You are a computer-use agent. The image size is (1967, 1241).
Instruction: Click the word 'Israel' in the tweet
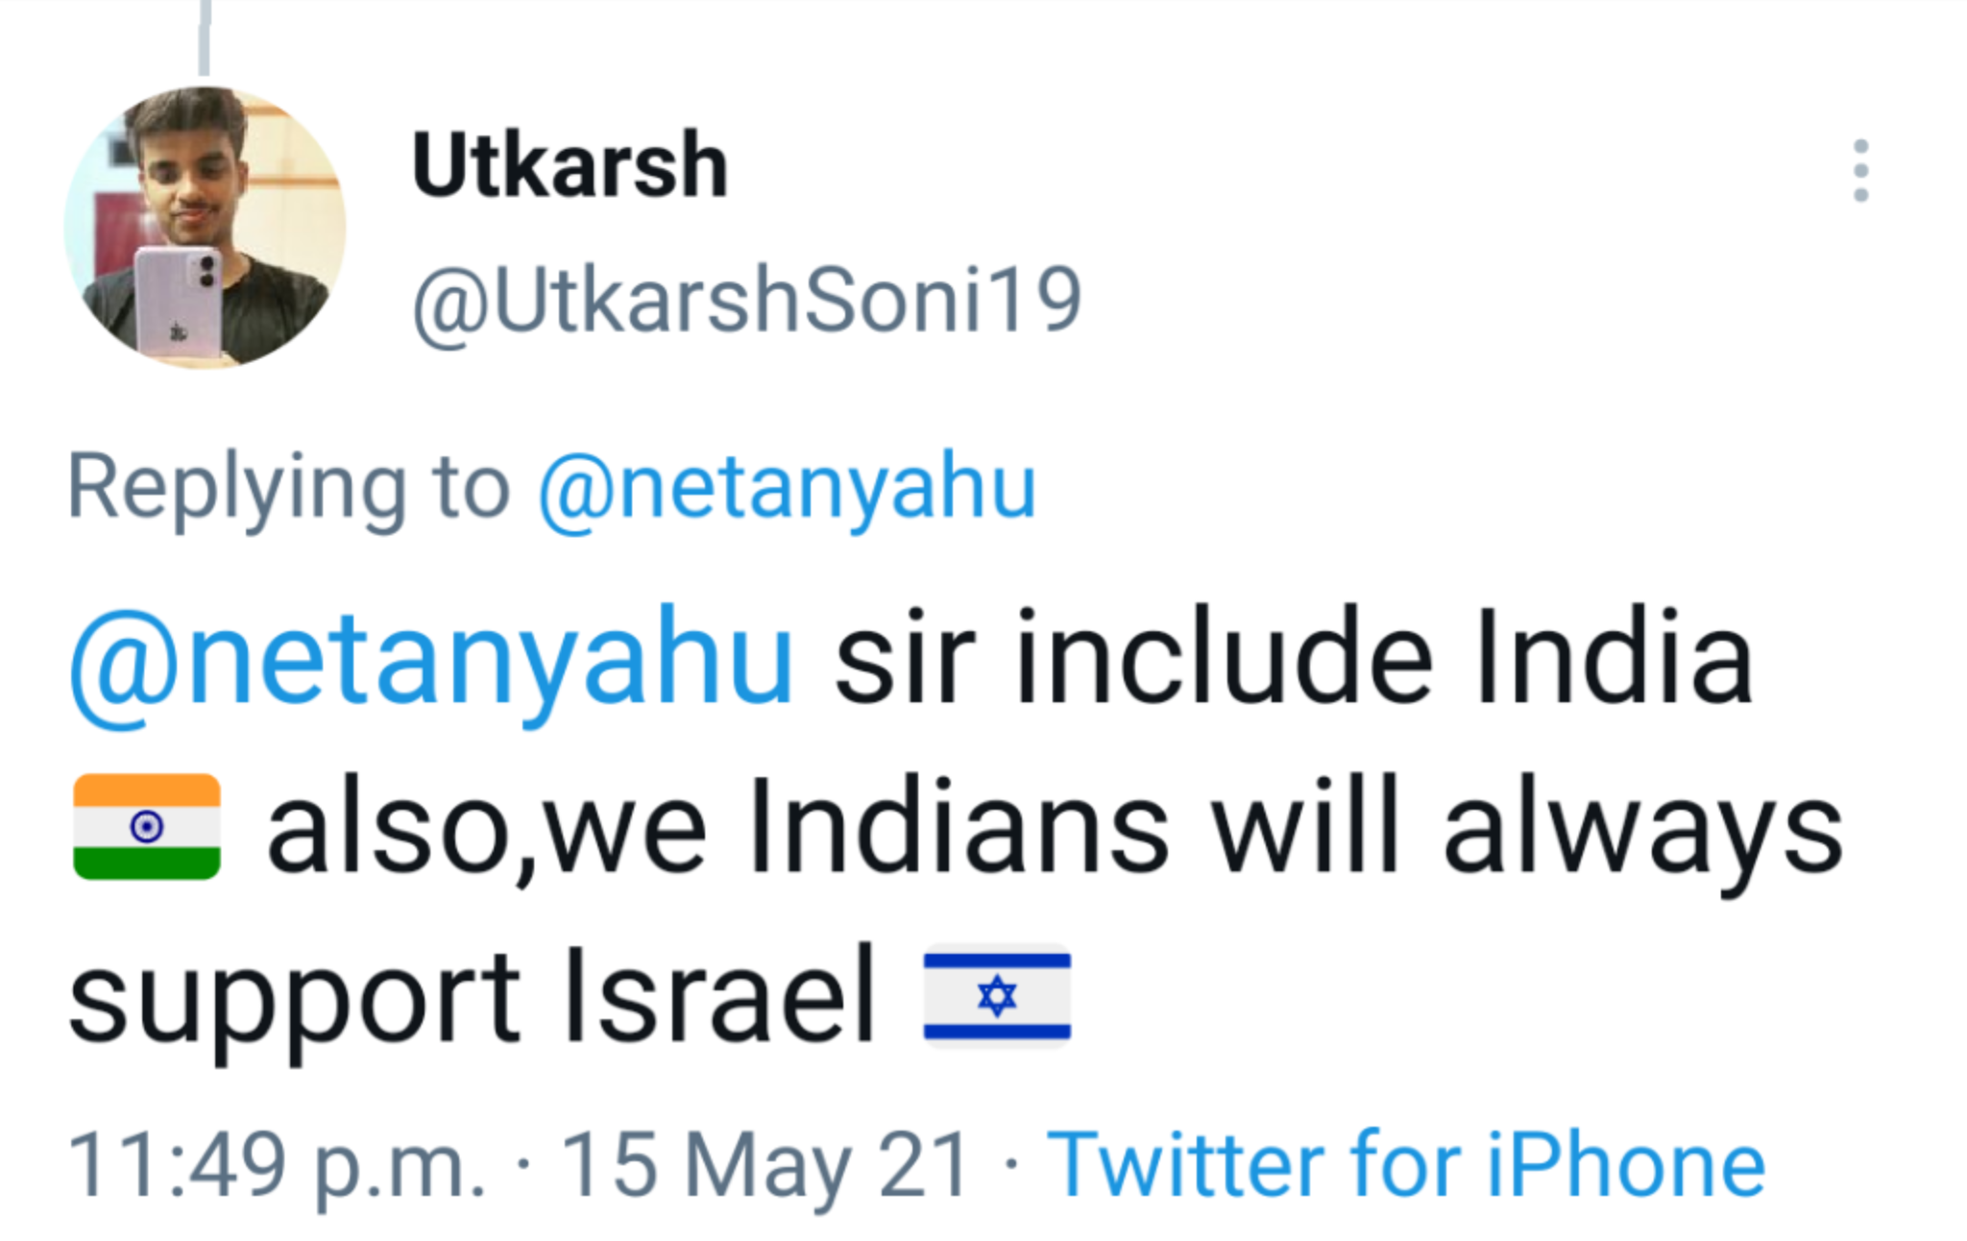click(719, 996)
